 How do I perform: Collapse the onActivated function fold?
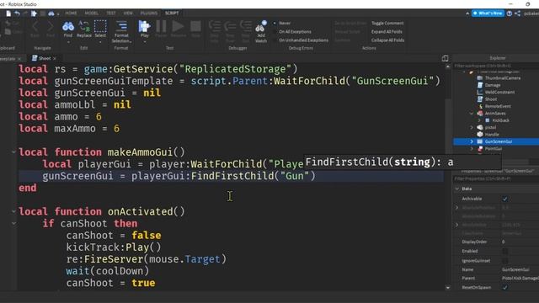point(13,211)
